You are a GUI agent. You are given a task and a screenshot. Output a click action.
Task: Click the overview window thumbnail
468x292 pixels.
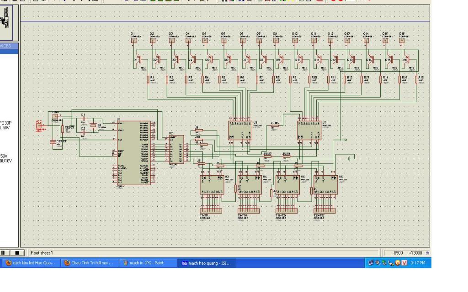coord(8,21)
